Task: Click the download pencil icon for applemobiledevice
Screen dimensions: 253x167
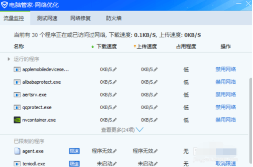Action: pyautogui.click(x=115, y=69)
